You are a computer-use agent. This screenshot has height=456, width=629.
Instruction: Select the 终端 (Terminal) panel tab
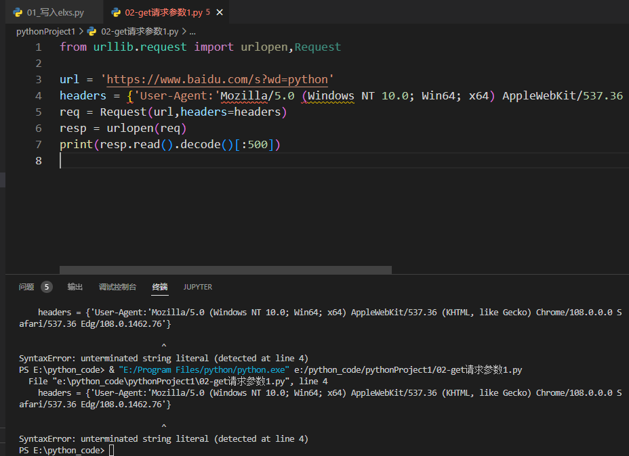point(160,287)
